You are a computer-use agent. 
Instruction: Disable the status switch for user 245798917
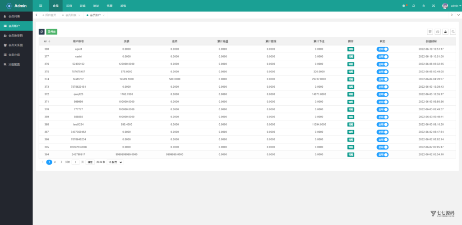coord(383,154)
